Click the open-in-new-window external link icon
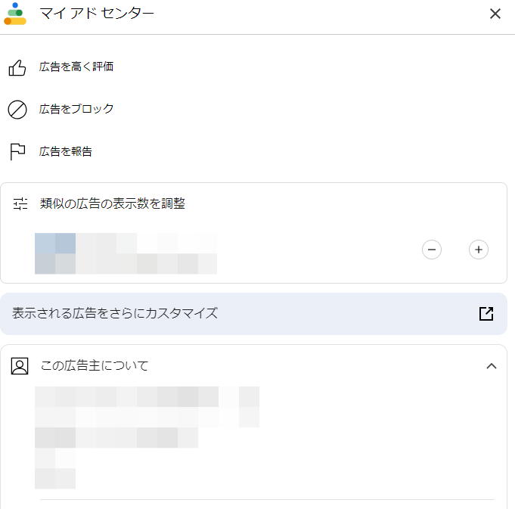The image size is (515, 509). (486, 314)
